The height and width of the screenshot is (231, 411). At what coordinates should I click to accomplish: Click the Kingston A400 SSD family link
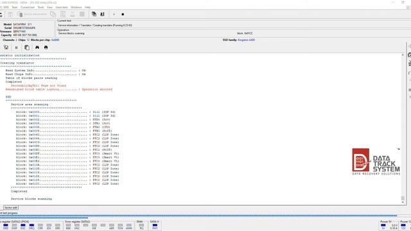pos(246,40)
